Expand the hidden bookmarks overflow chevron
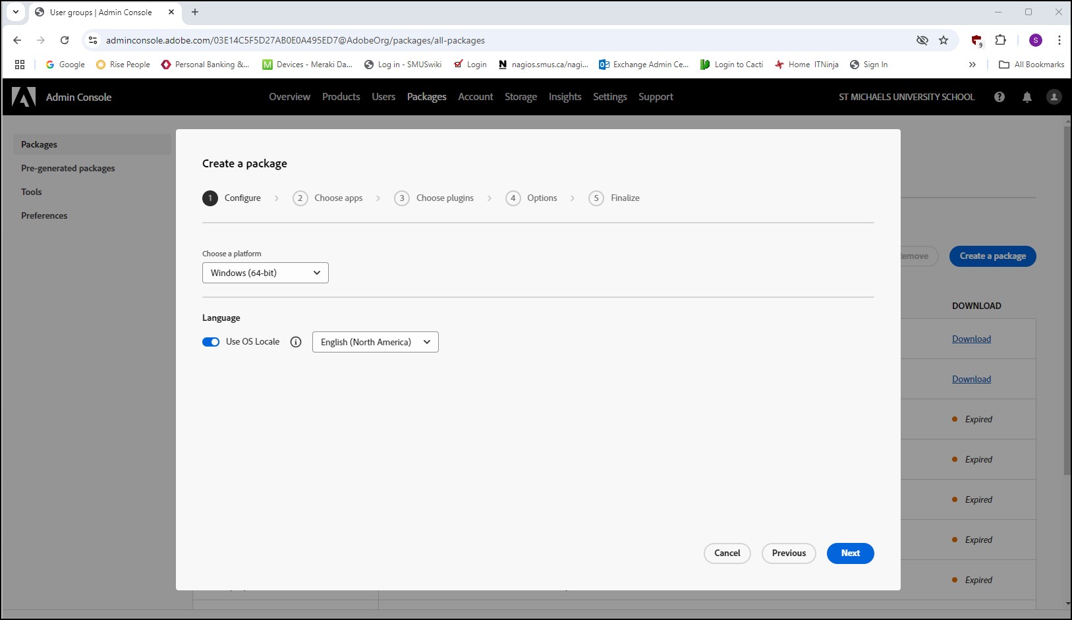The image size is (1072, 620). click(973, 65)
